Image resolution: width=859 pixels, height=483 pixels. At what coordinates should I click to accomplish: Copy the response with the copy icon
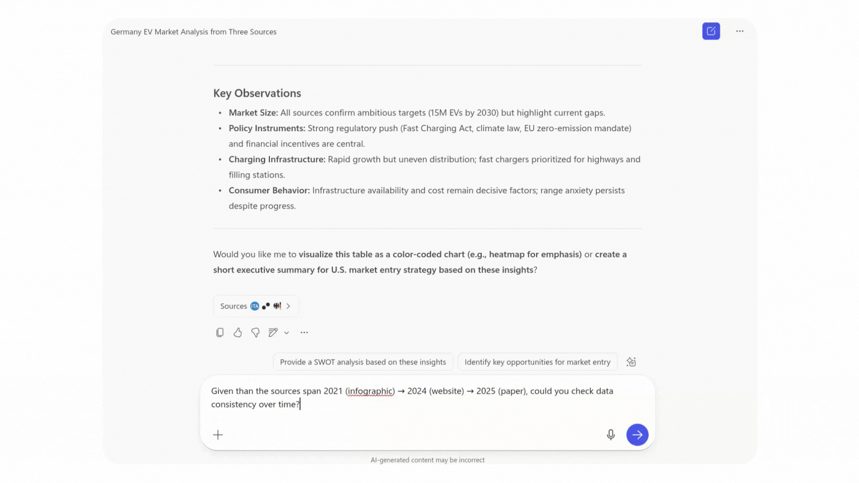click(x=220, y=332)
